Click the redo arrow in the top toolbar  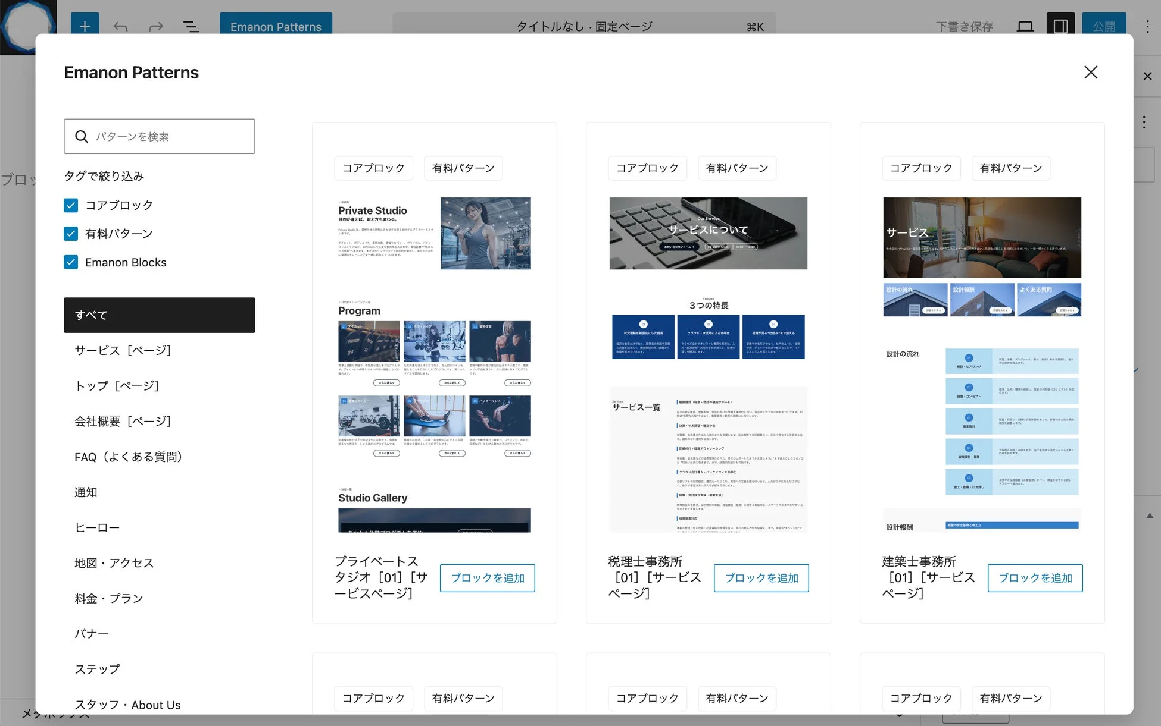155,26
